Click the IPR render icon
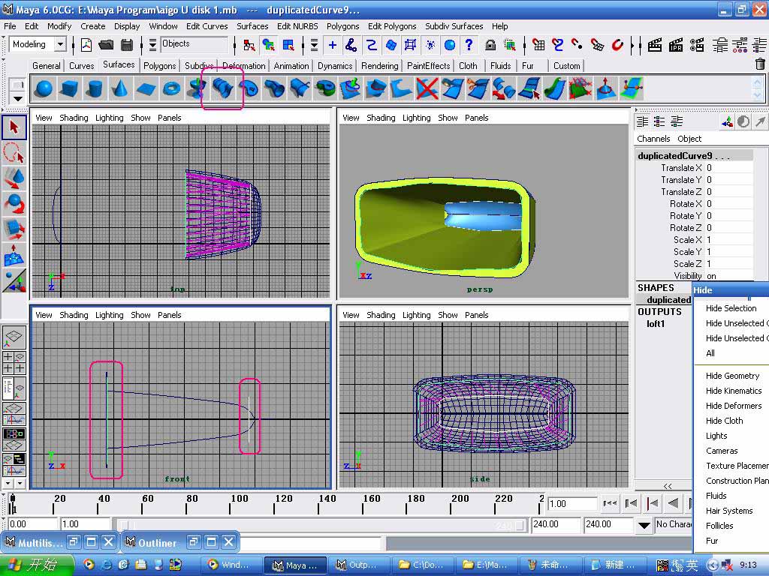769x576 pixels. tap(676, 45)
